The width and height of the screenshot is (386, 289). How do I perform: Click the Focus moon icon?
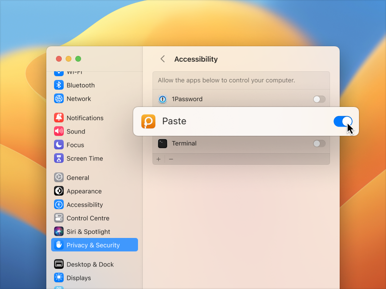(x=58, y=145)
